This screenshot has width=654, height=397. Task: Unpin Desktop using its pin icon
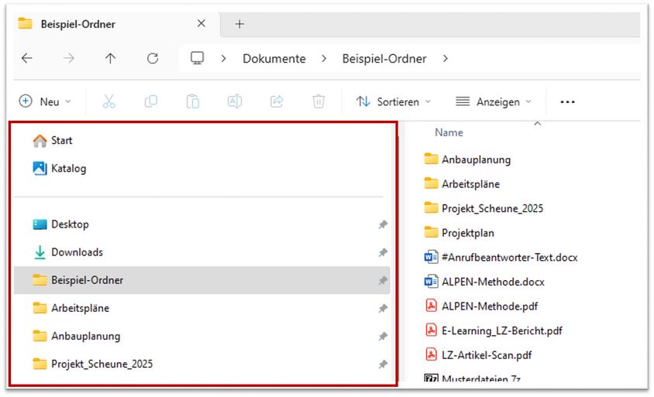[x=382, y=224]
